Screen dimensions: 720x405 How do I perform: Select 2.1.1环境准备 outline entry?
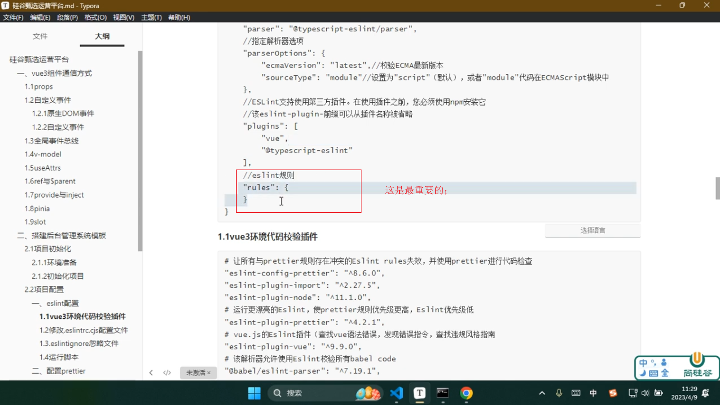(54, 262)
